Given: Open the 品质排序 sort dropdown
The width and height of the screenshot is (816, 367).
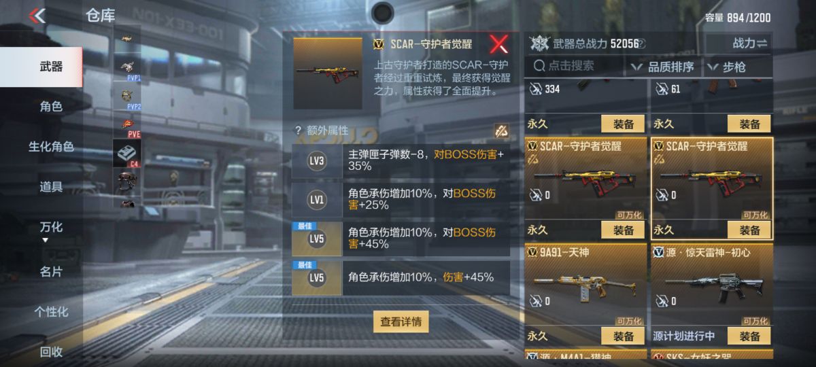Looking at the screenshot, I should point(663,67).
